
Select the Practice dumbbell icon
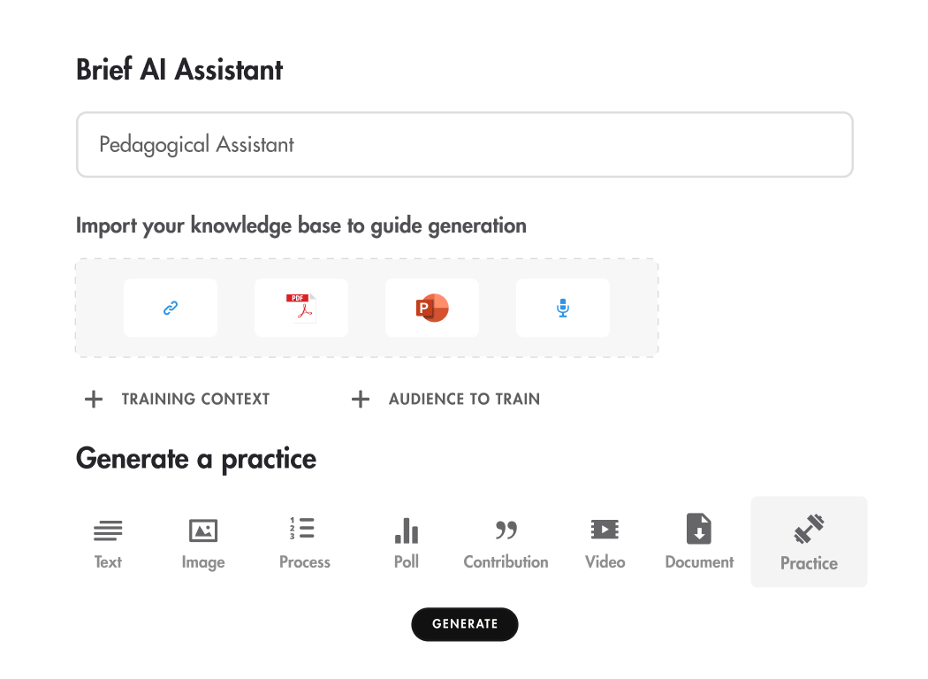(809, 529)
